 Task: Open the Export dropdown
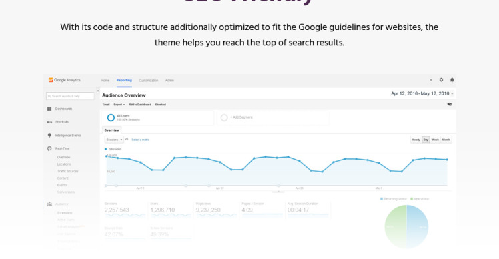pyautogui.click(x=119, y=105)
